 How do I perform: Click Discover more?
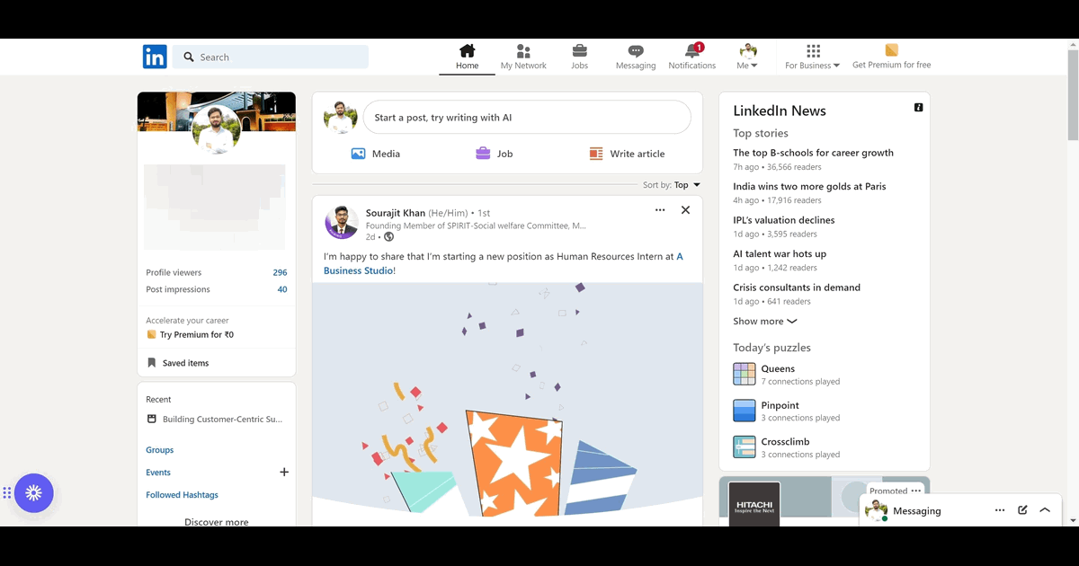point(217,521)
